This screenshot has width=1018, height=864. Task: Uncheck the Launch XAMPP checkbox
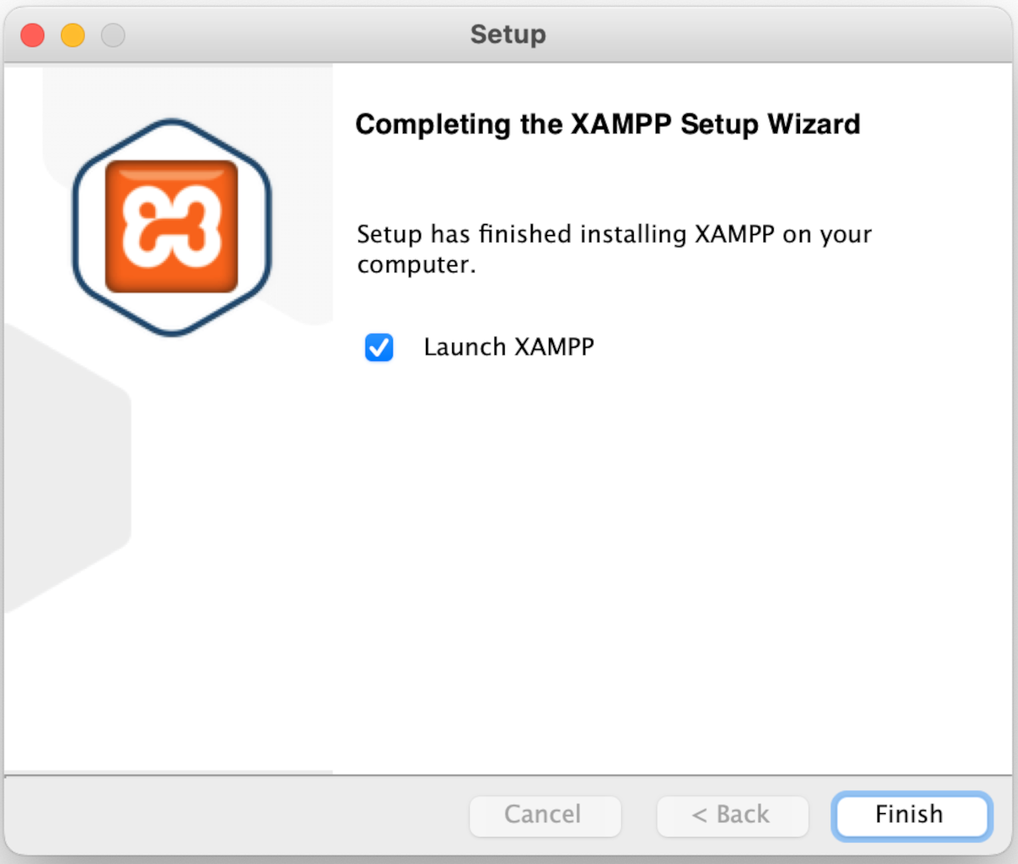379,348
